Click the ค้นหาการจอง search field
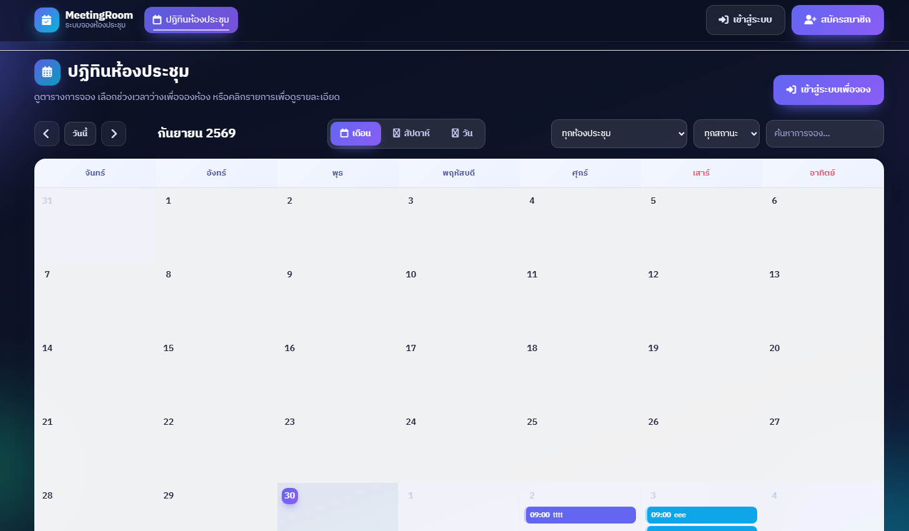 click(825, 134)
